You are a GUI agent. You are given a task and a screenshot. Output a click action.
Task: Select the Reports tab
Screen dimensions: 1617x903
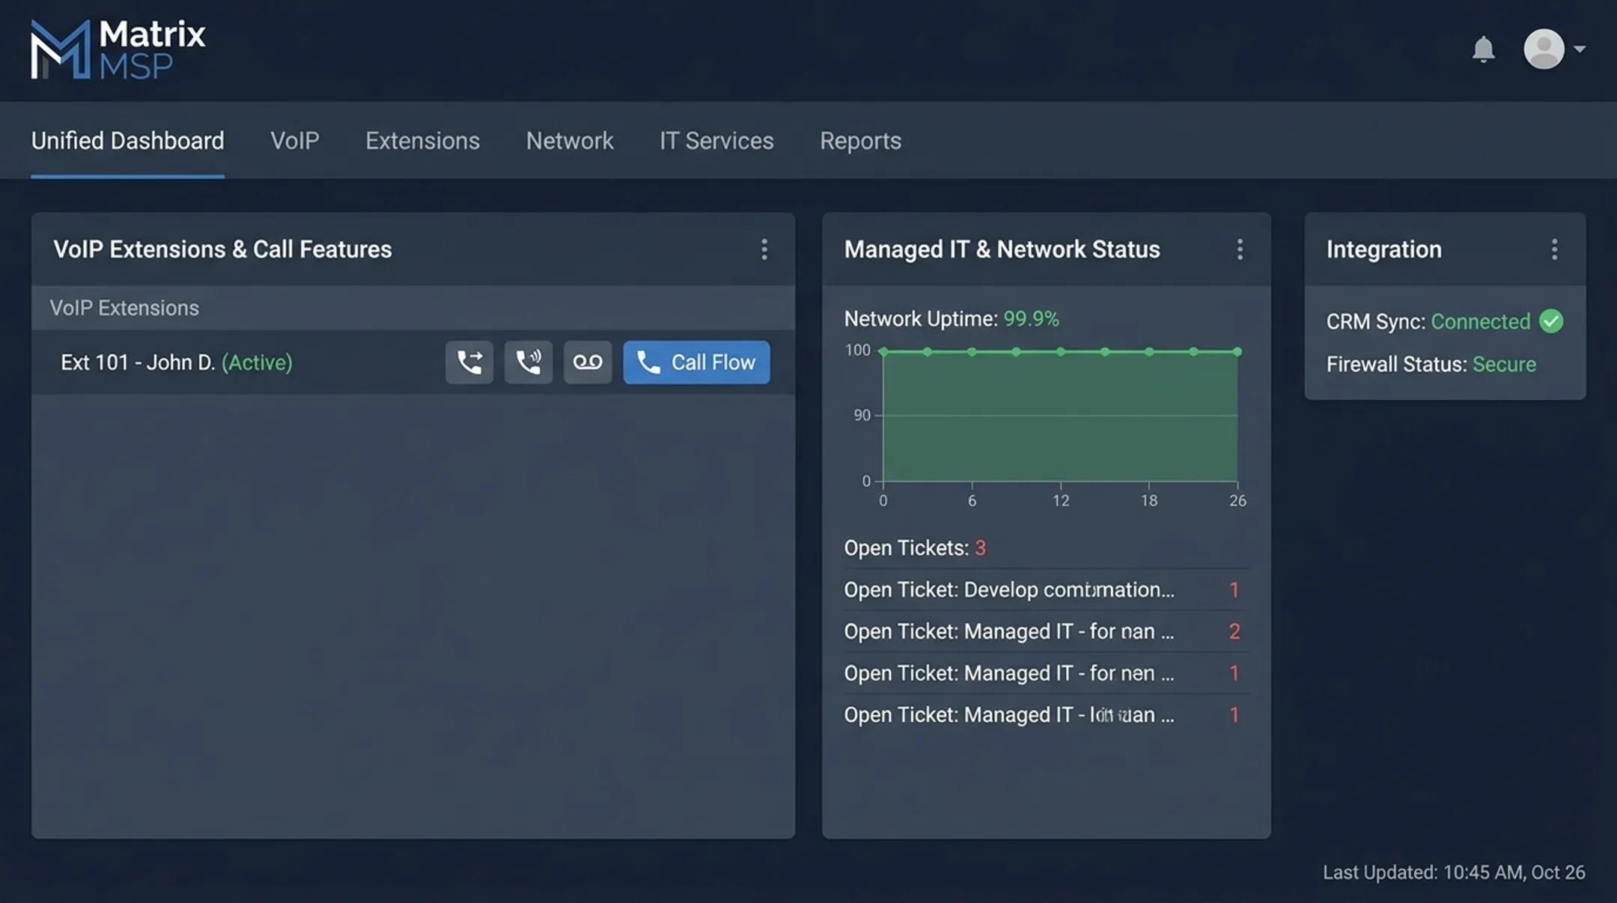(x=860, y=141)
